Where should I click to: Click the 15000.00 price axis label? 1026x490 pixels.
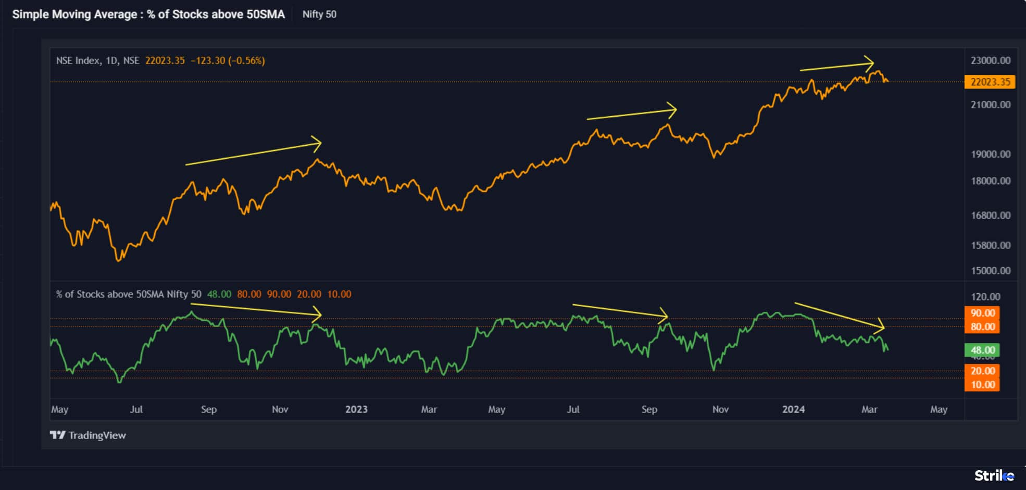point(990,271)
